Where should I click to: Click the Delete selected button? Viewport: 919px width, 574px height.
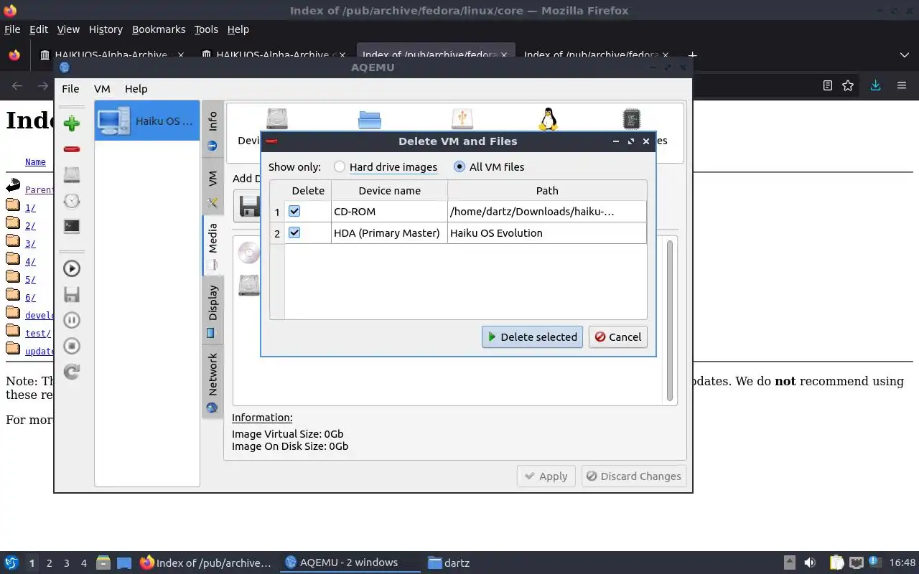(532, 337)
